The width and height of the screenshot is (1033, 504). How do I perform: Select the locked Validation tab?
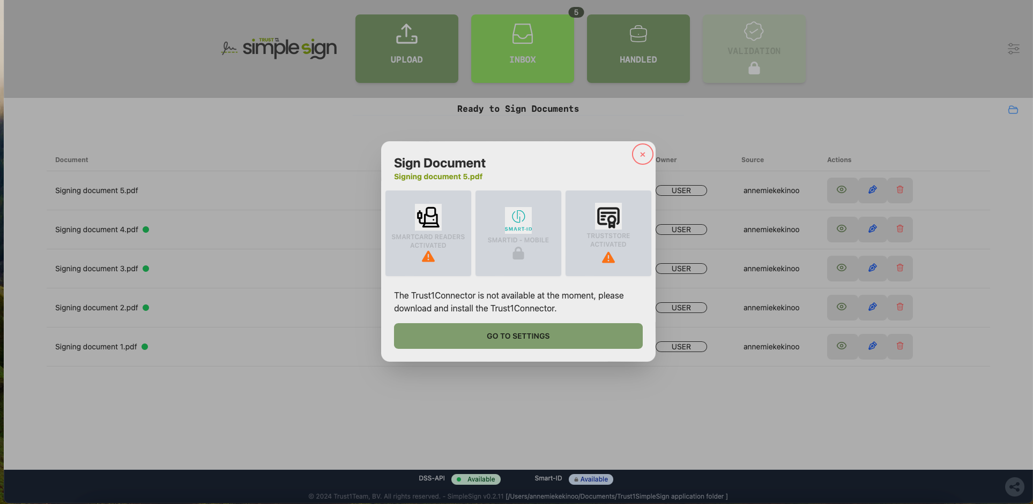click(754, 49)
